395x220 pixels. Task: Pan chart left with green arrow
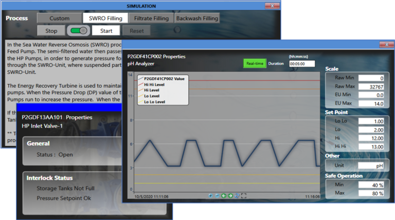point(224,196)
